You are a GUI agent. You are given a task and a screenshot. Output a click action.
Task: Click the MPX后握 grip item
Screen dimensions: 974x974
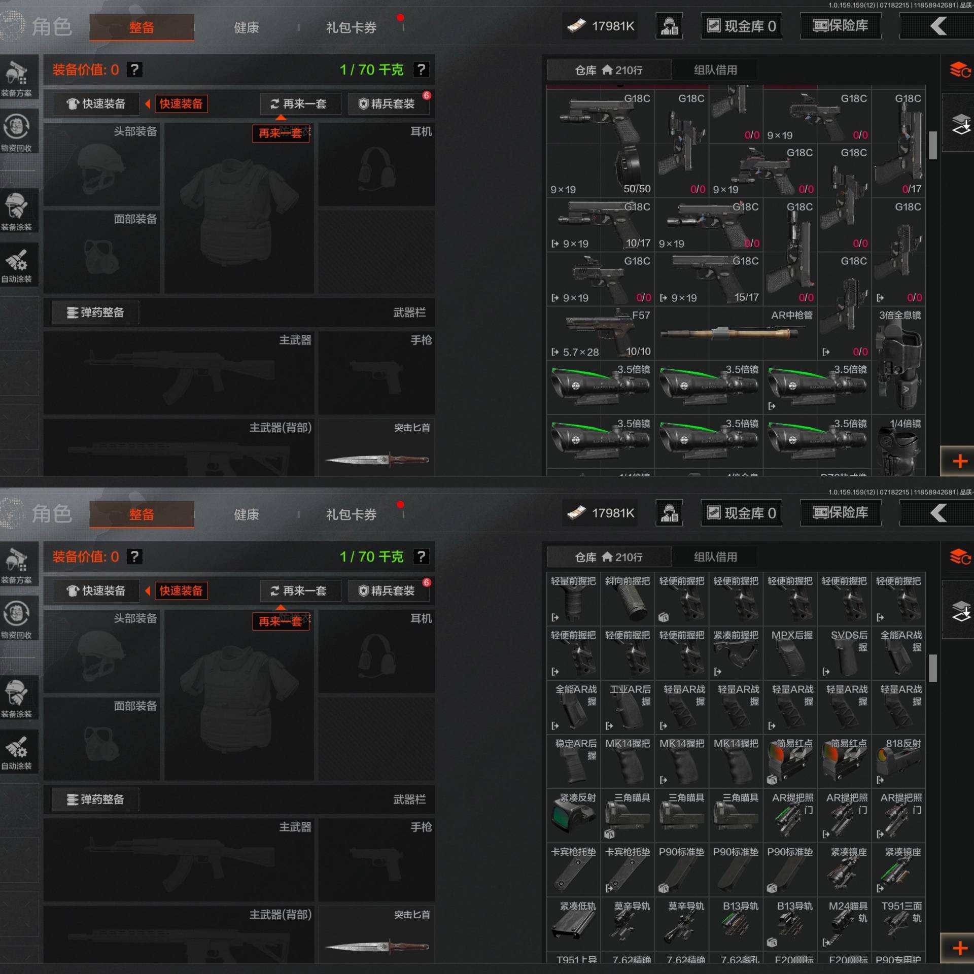tap(790, 653)
